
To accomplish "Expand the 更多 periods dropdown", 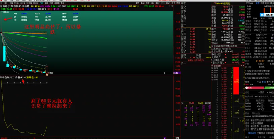I will pyautogui.click(x=63, y=3).
